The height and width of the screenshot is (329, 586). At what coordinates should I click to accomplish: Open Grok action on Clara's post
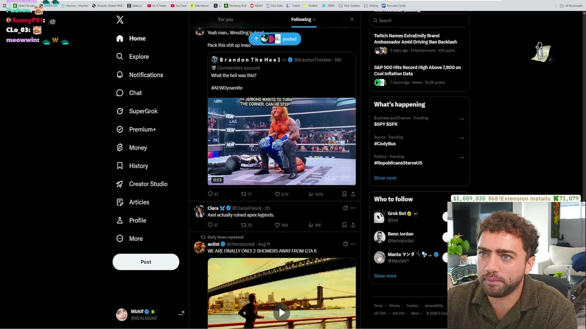(x=345, y=208)
